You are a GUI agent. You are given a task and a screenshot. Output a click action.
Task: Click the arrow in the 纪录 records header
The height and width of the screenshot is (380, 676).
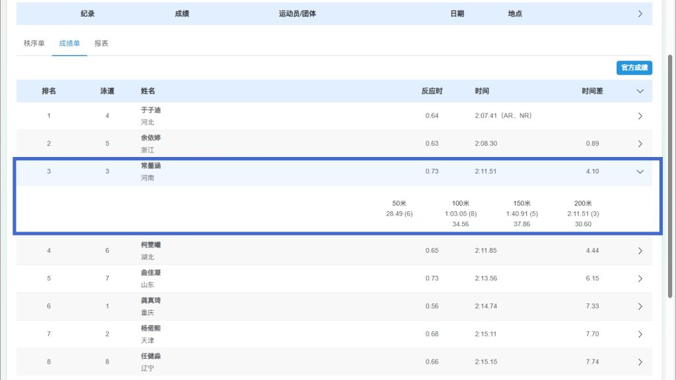click(x=640, y=13)
